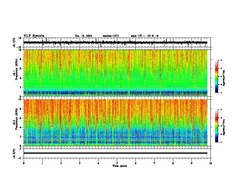Screen dimensions: 237x183
Task: Click the 'ch.1(V)' waveform axis label
Action: point(14,42)
